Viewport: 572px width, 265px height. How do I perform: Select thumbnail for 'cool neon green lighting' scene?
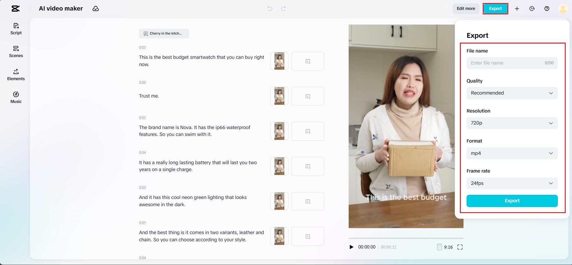pyautogui.click(x=279, y=201)
